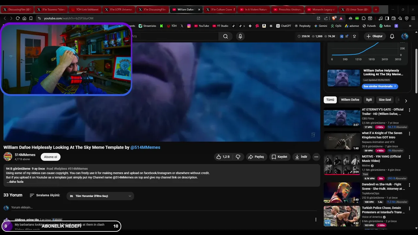Select the Size özel filter chip
The height and width of the screenshot is (235, 418).
coord(385,100)
